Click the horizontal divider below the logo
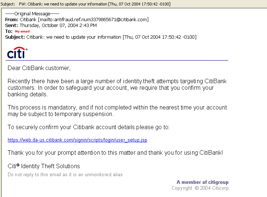This screenshot has height=197, width=267. 118,60
